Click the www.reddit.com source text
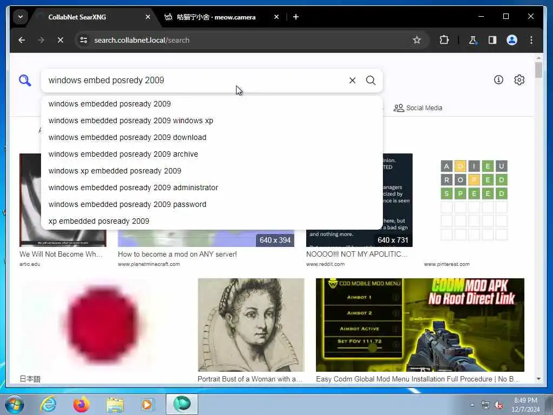 coord(325,264)
